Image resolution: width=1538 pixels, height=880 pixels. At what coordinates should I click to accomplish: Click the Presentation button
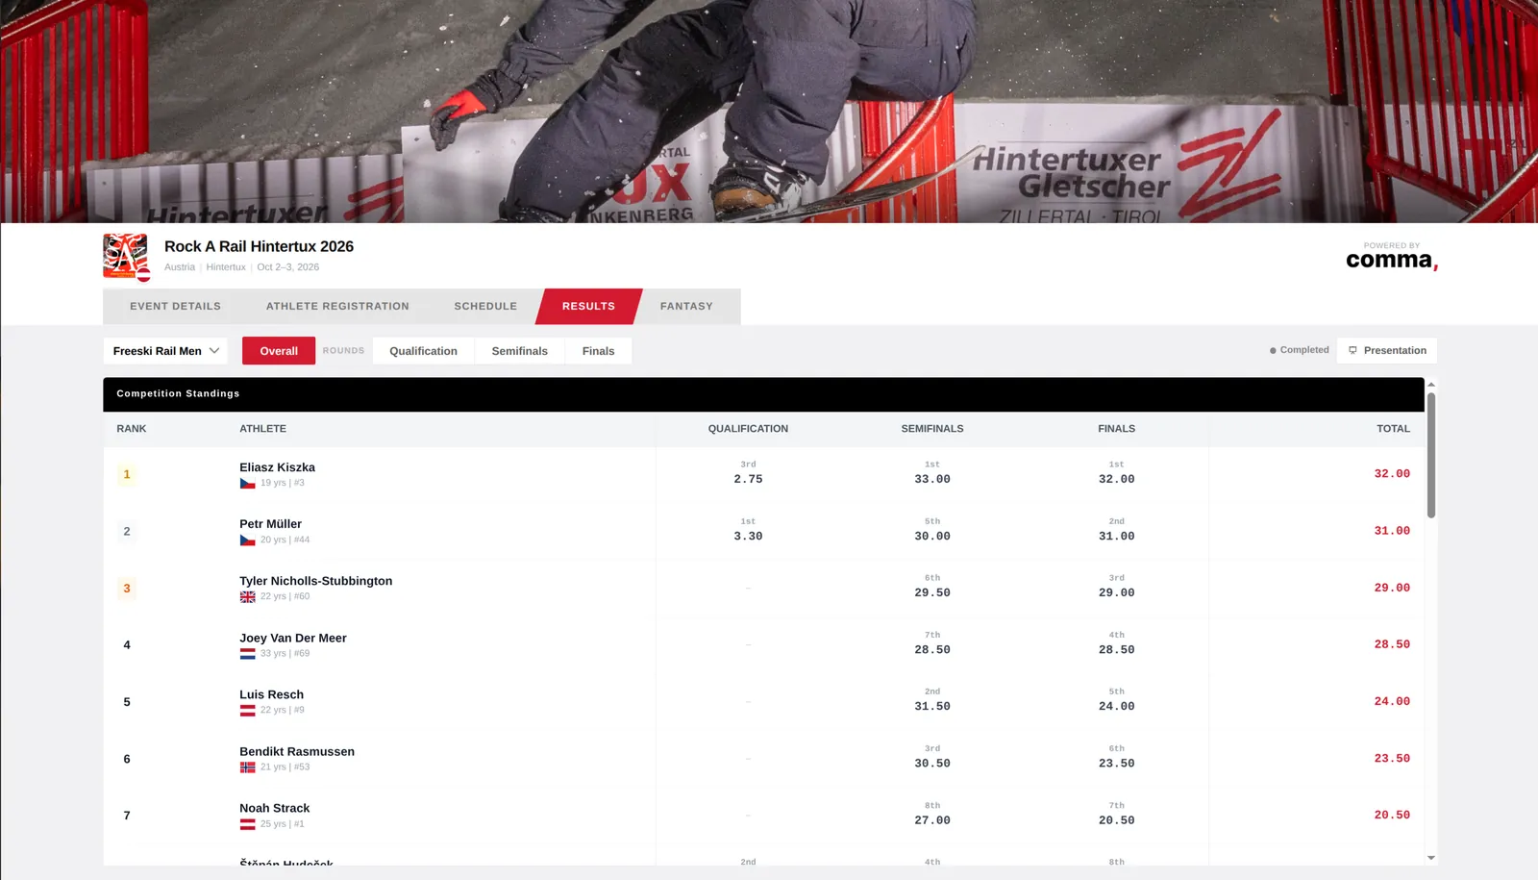pyautogui.click(x=1387, y=351)
